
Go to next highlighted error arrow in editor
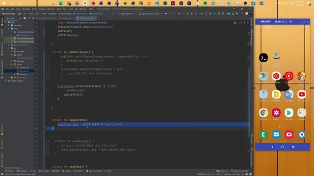click(248, 22)
